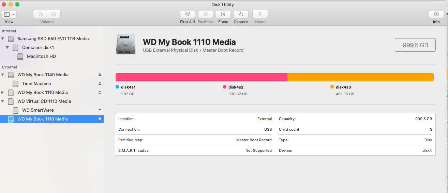Click the WD SmartWare volume icon

point(16,110)
